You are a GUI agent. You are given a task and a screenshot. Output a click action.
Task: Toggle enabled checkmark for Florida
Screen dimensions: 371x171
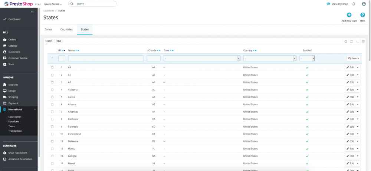307,149
